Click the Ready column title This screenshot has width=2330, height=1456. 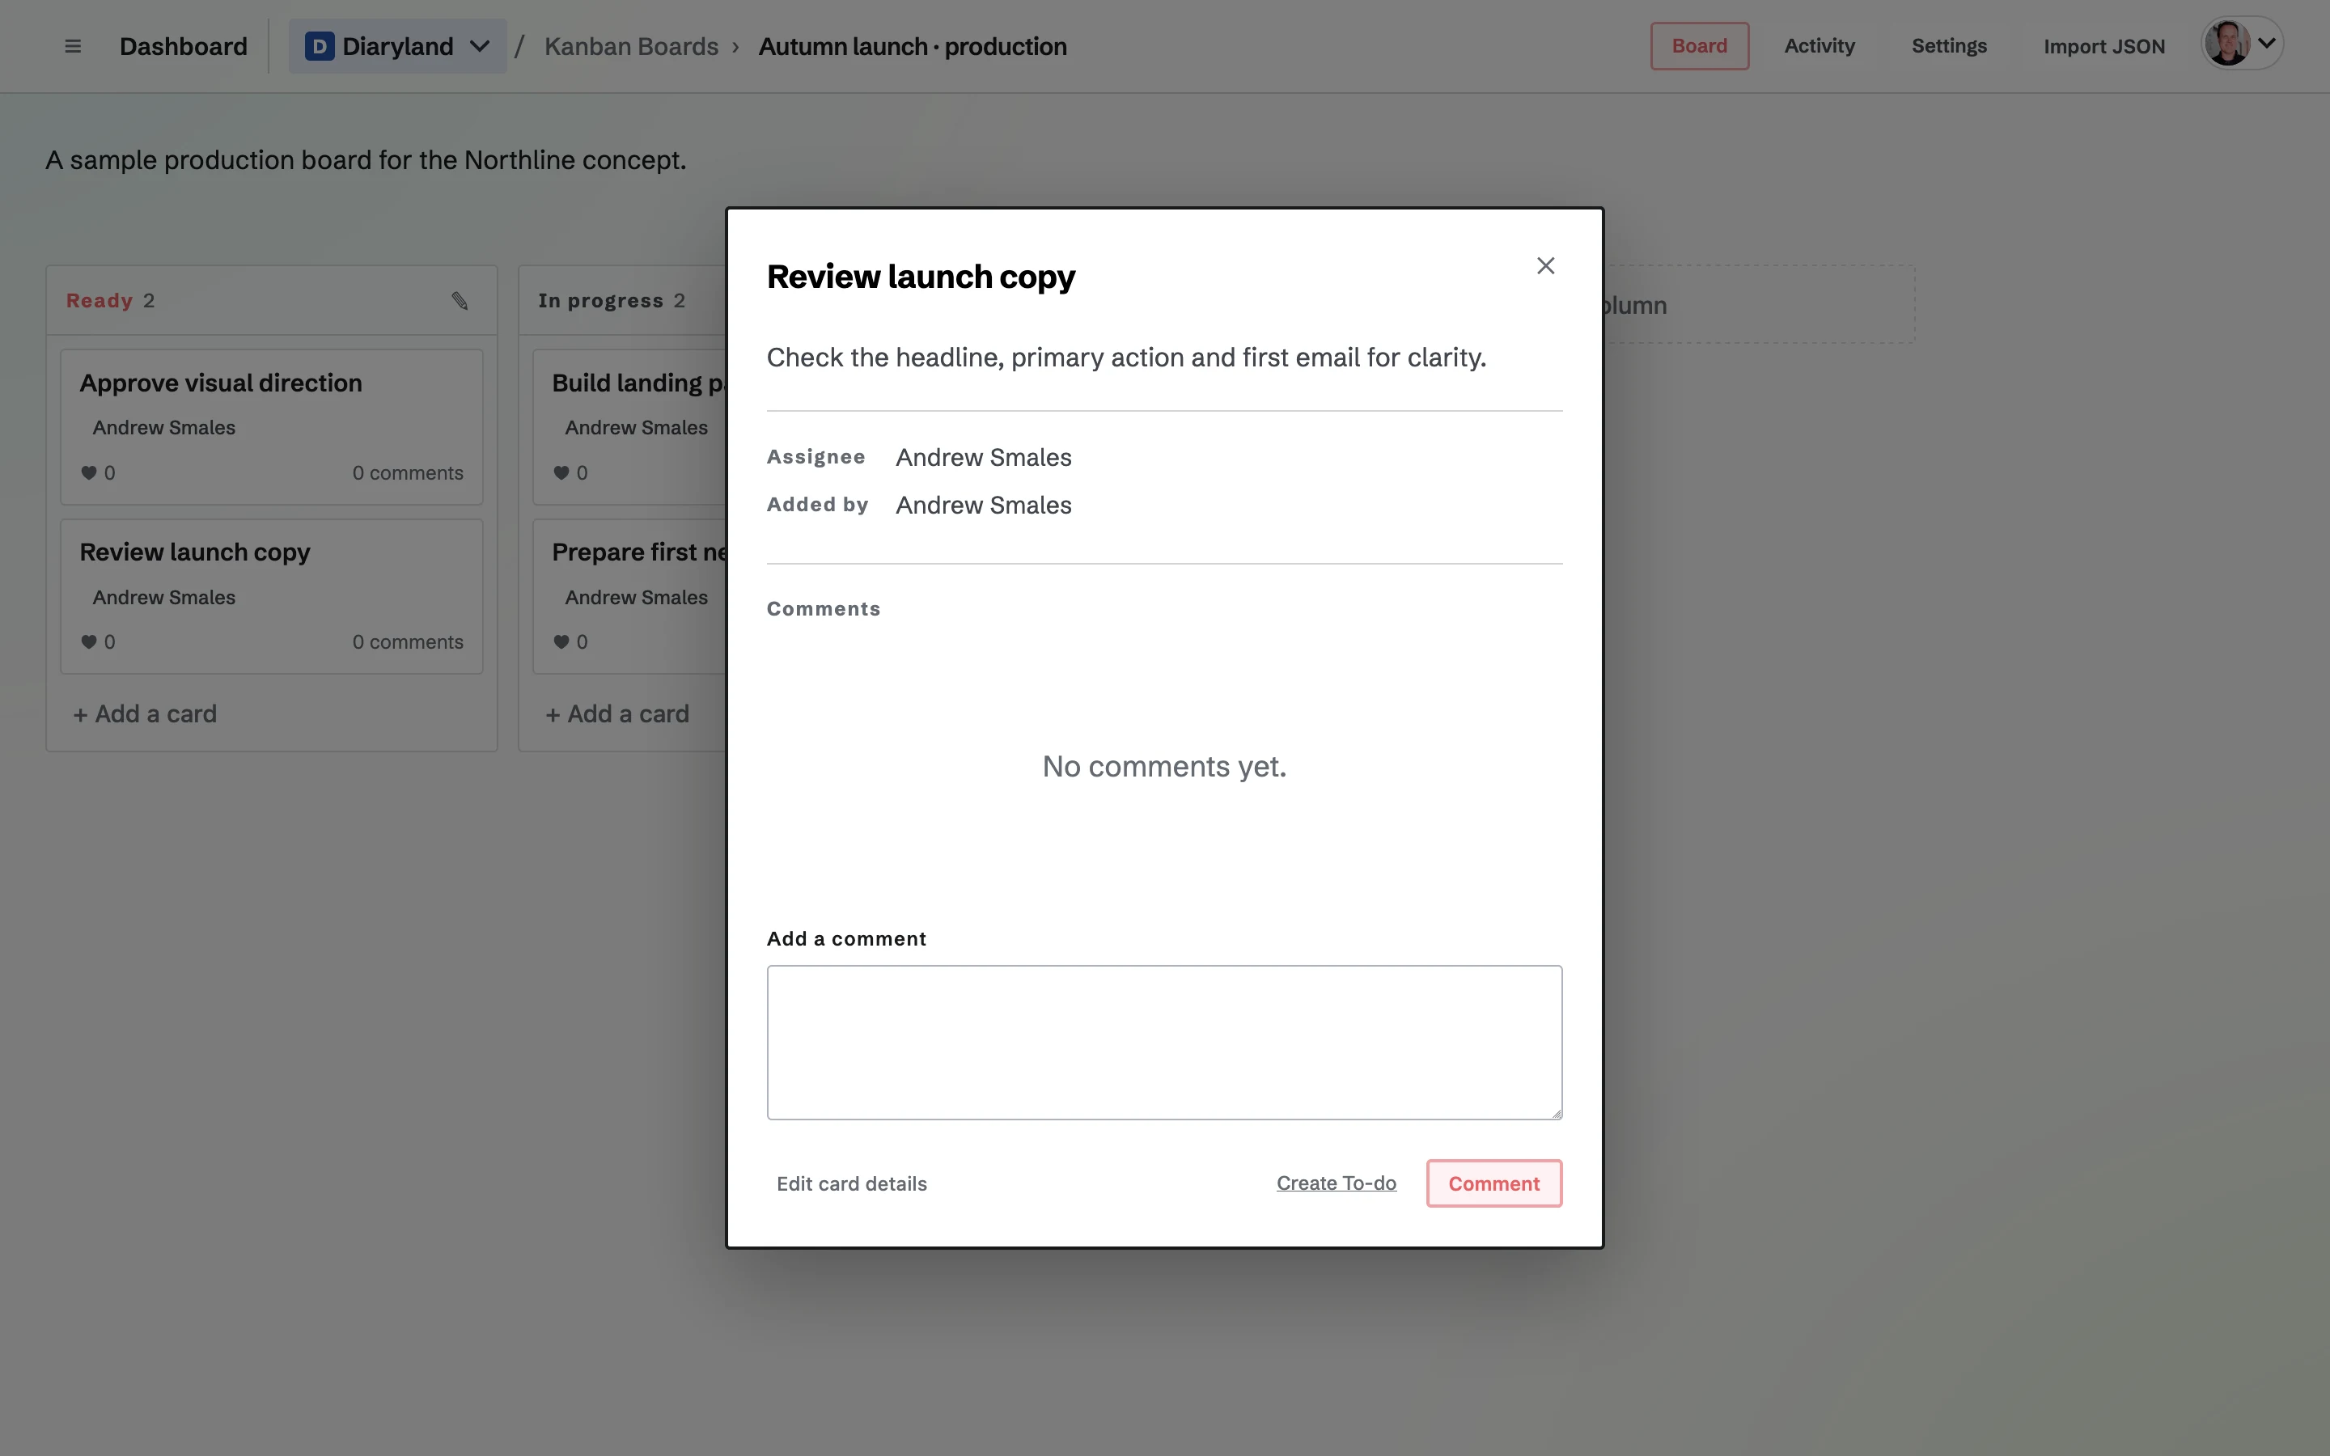[x=100, y=300]
